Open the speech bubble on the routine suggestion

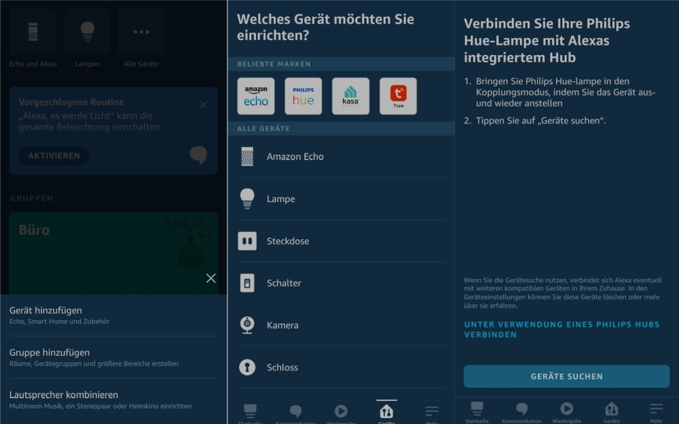click(x=198, y=155)
